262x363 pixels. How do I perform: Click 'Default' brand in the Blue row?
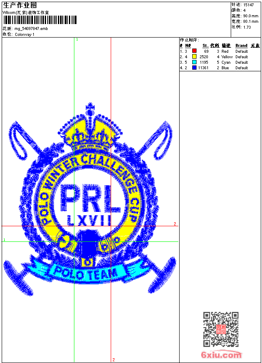pyautogui.click(x=242, y=68)
